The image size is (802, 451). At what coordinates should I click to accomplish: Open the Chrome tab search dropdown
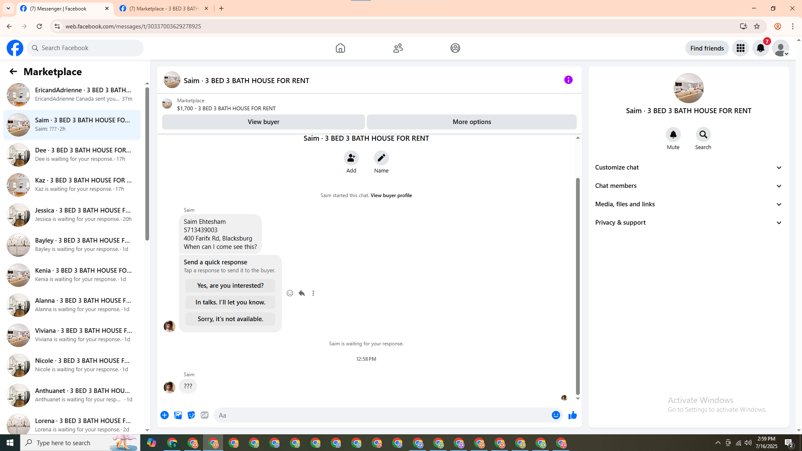[x=8, y=8]
